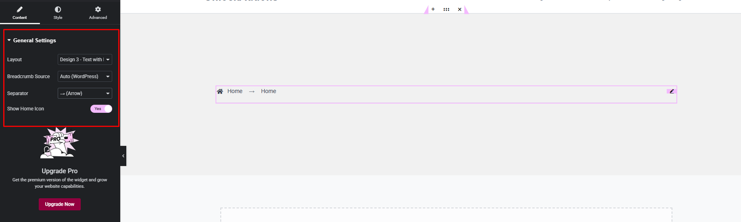Open the Layout dropdown

click(85, 60)
